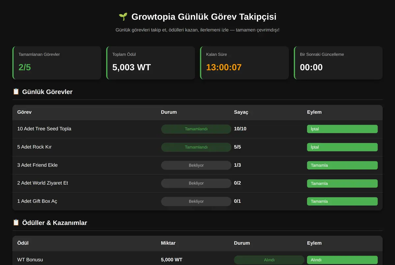This screenshot has width=395, height=265.
Task: Click the Eylem header in rewards table
Action: tap(314, 243)
